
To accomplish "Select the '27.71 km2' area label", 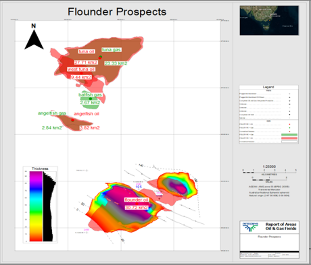I will (x=86, y=62).
